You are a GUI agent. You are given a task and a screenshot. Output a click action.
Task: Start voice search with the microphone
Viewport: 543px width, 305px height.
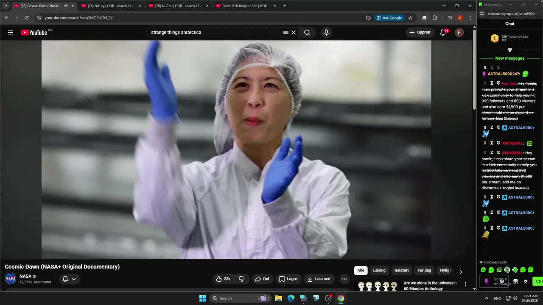[x=326, y=33]
